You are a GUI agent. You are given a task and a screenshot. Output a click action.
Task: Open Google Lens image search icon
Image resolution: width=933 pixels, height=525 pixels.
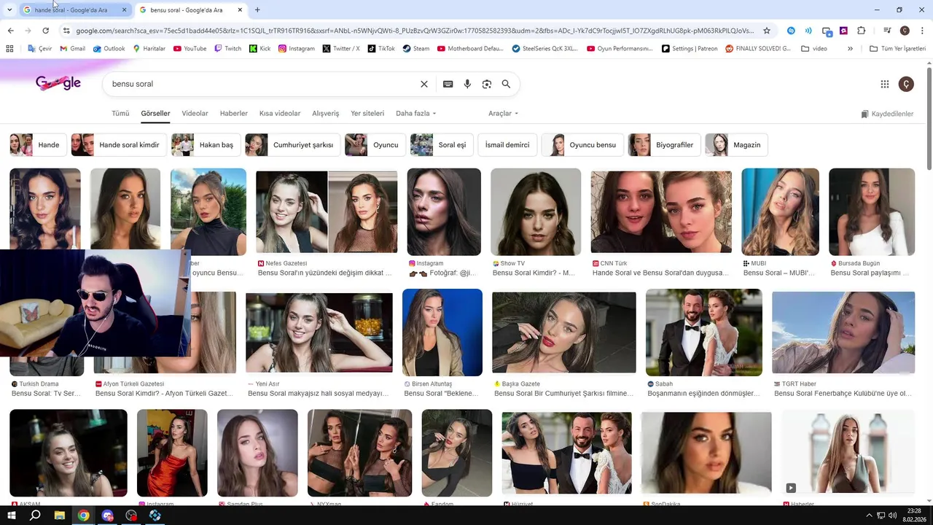(487, 84)
